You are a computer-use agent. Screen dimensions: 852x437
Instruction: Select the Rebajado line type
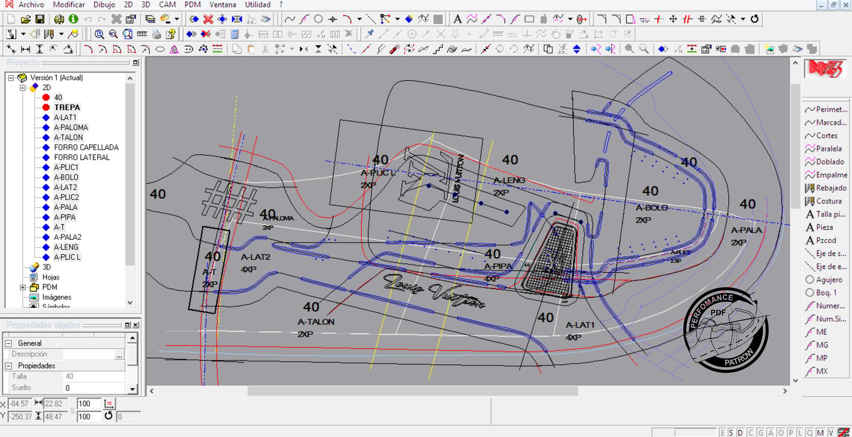pyautogui.click(x=826, y=188)
